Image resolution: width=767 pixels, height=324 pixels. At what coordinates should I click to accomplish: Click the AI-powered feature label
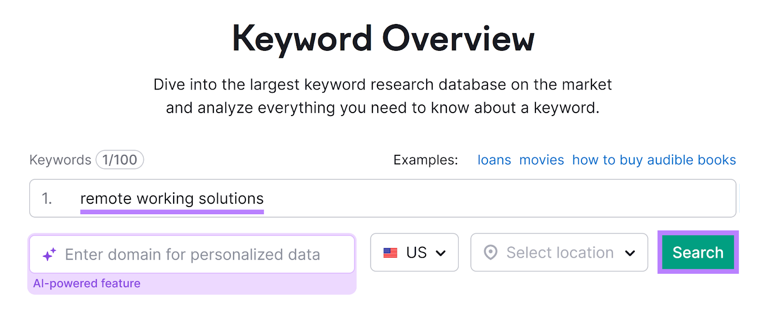click(x=87, y=283)
